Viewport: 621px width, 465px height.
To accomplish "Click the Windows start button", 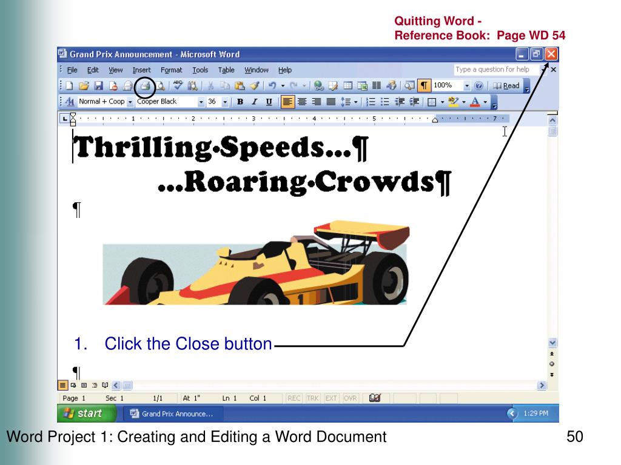I will point(86,413).
